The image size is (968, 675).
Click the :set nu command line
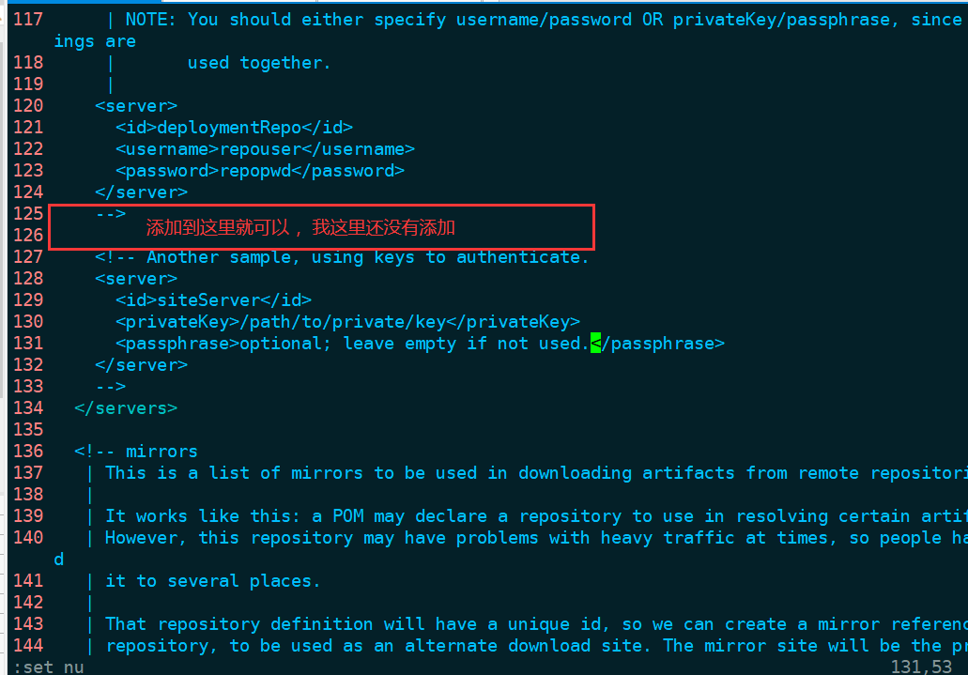49,667
